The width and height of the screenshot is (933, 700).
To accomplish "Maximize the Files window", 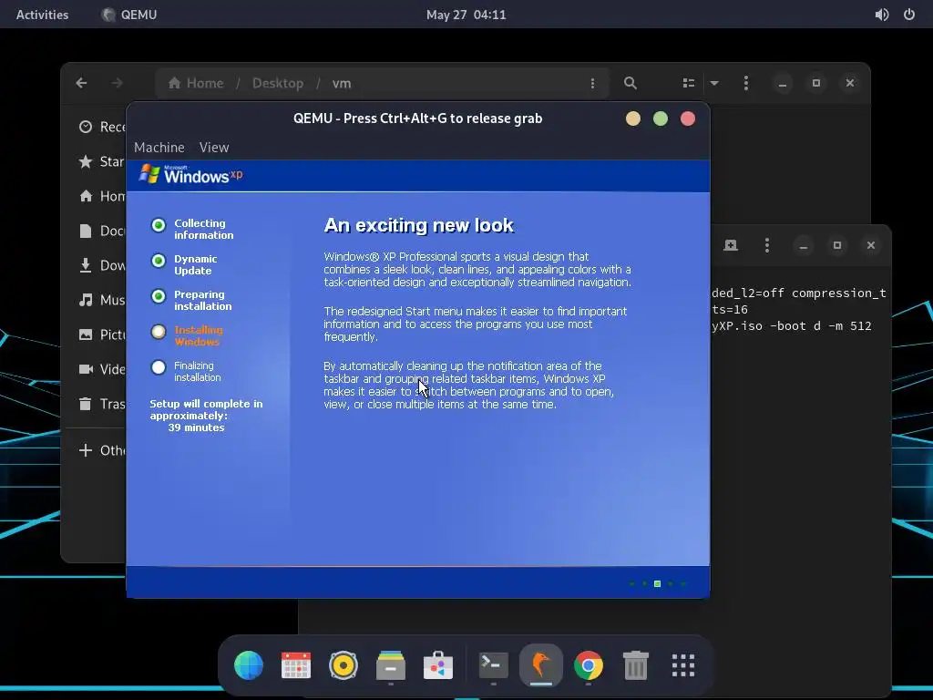I will 816,83.
